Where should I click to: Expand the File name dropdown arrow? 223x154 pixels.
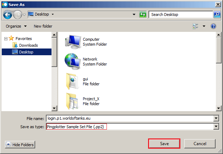[216, 119]
